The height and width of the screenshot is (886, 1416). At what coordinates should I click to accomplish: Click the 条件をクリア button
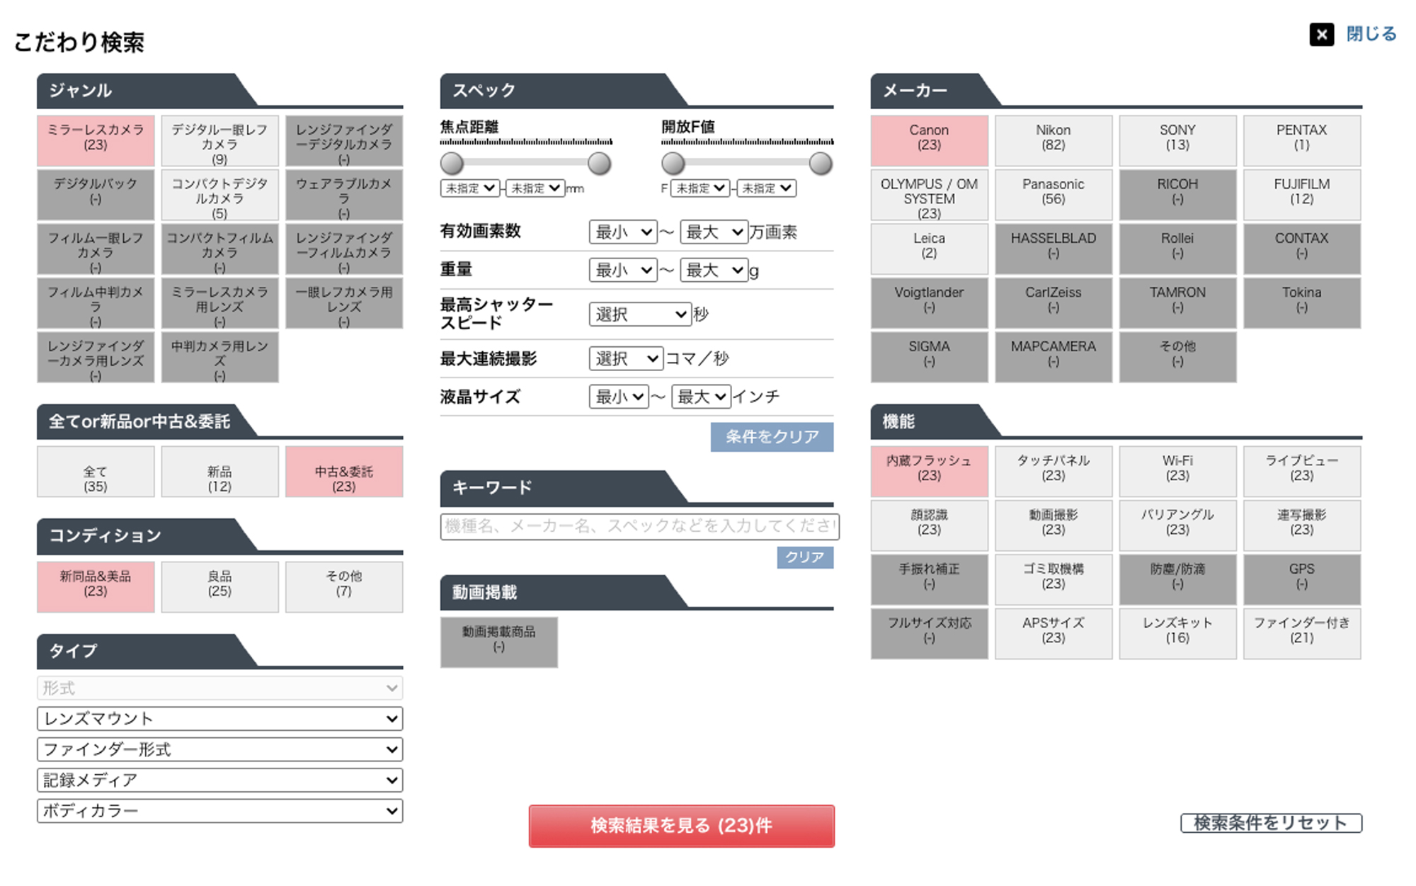coord(772,437)
